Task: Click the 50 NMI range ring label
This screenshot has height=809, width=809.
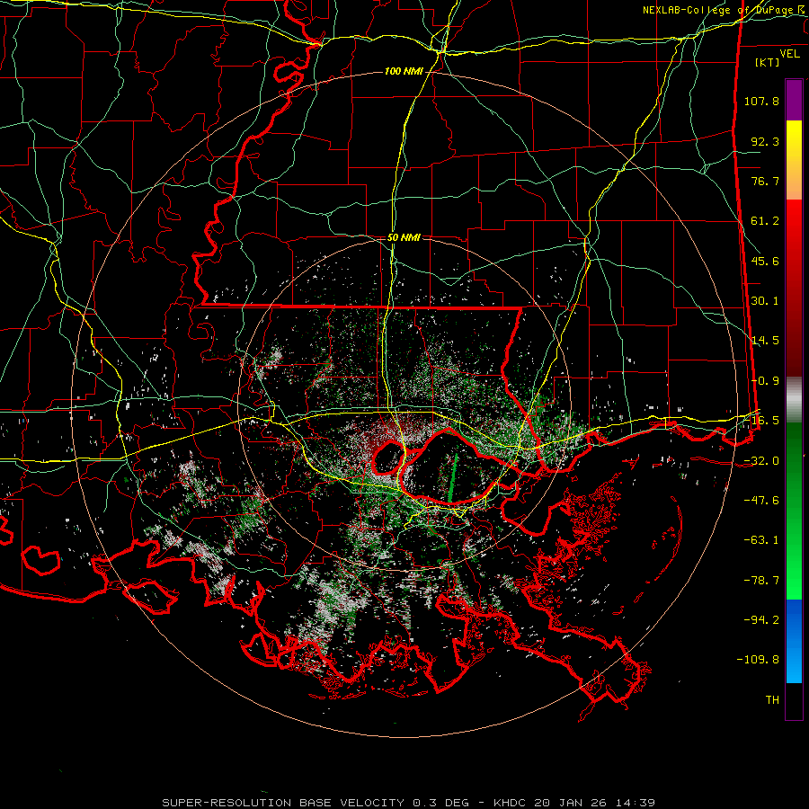Action: pyautogui.click(x=404, y=237)
